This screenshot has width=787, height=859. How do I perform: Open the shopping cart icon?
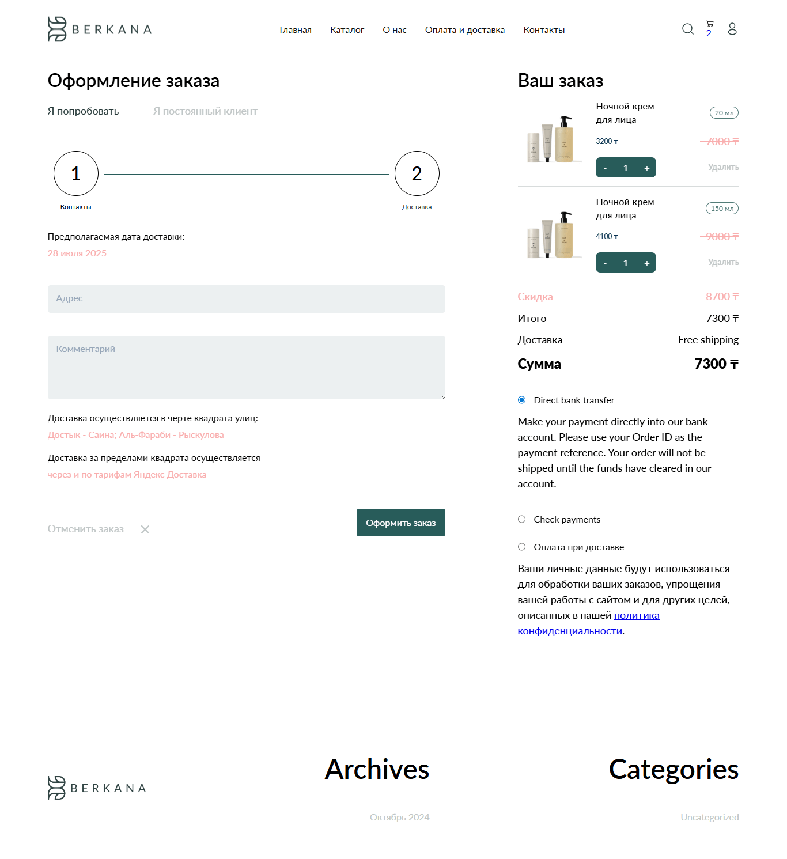[x=710, y=25]
